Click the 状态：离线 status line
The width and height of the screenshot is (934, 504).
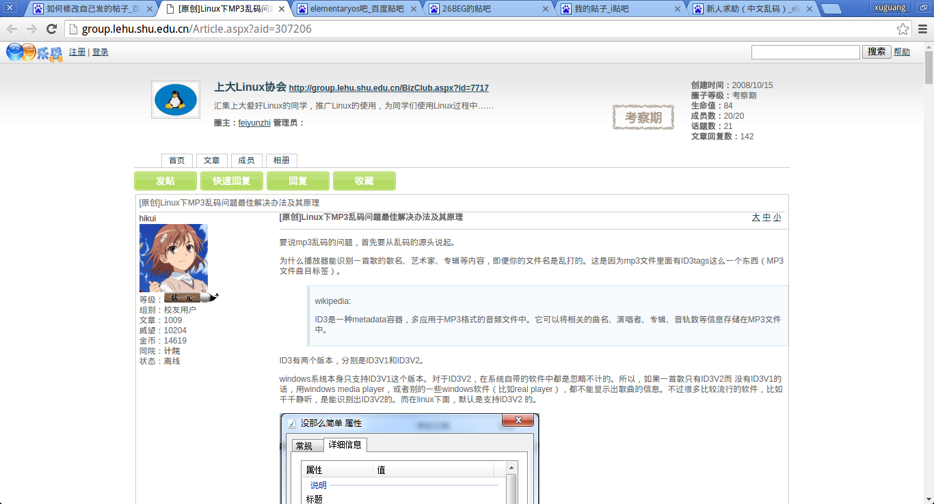[159, 361]
